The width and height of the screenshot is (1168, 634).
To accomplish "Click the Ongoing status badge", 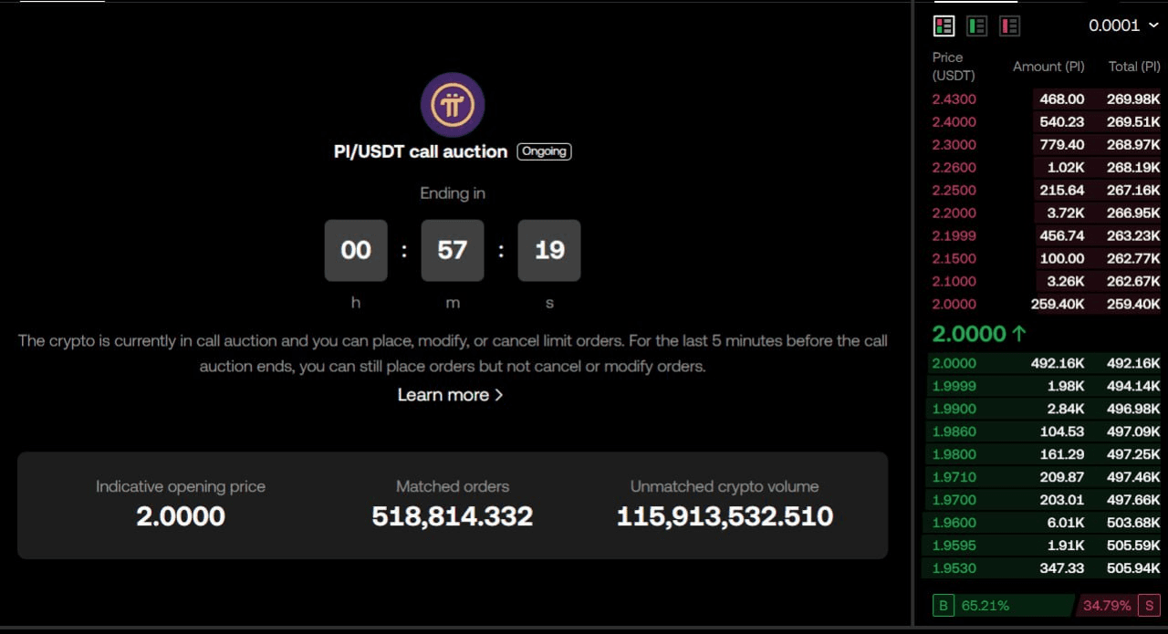I will tap(544, 151).
